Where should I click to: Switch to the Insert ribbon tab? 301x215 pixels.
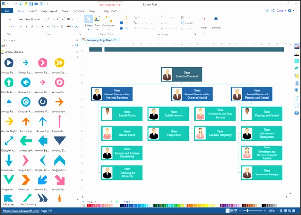coord(33,11)
